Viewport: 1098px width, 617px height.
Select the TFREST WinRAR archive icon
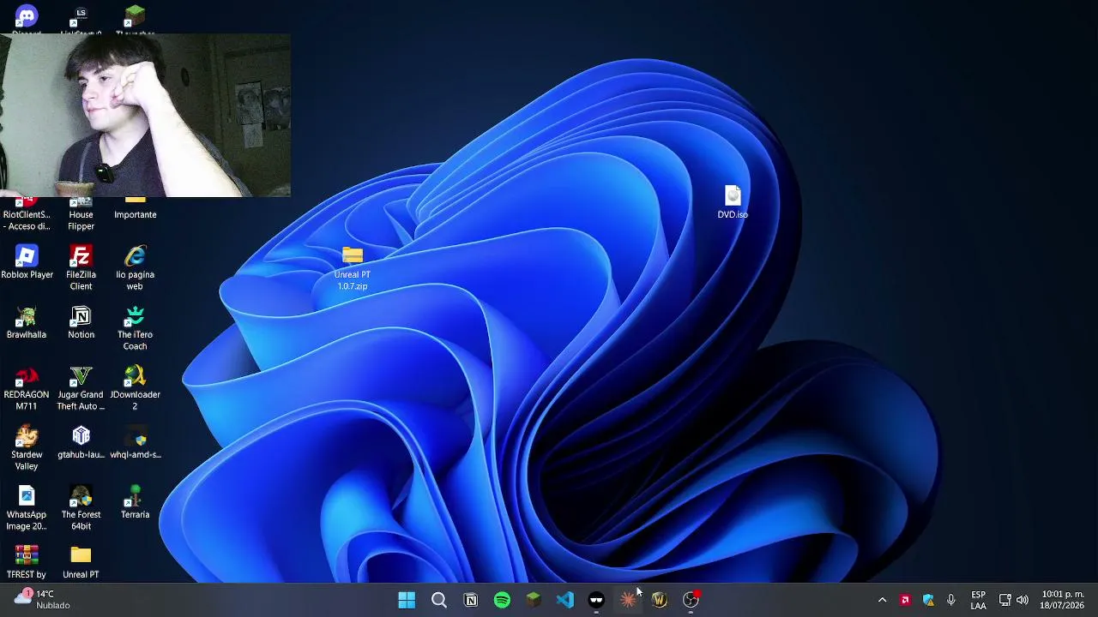(x=27, y=562)
